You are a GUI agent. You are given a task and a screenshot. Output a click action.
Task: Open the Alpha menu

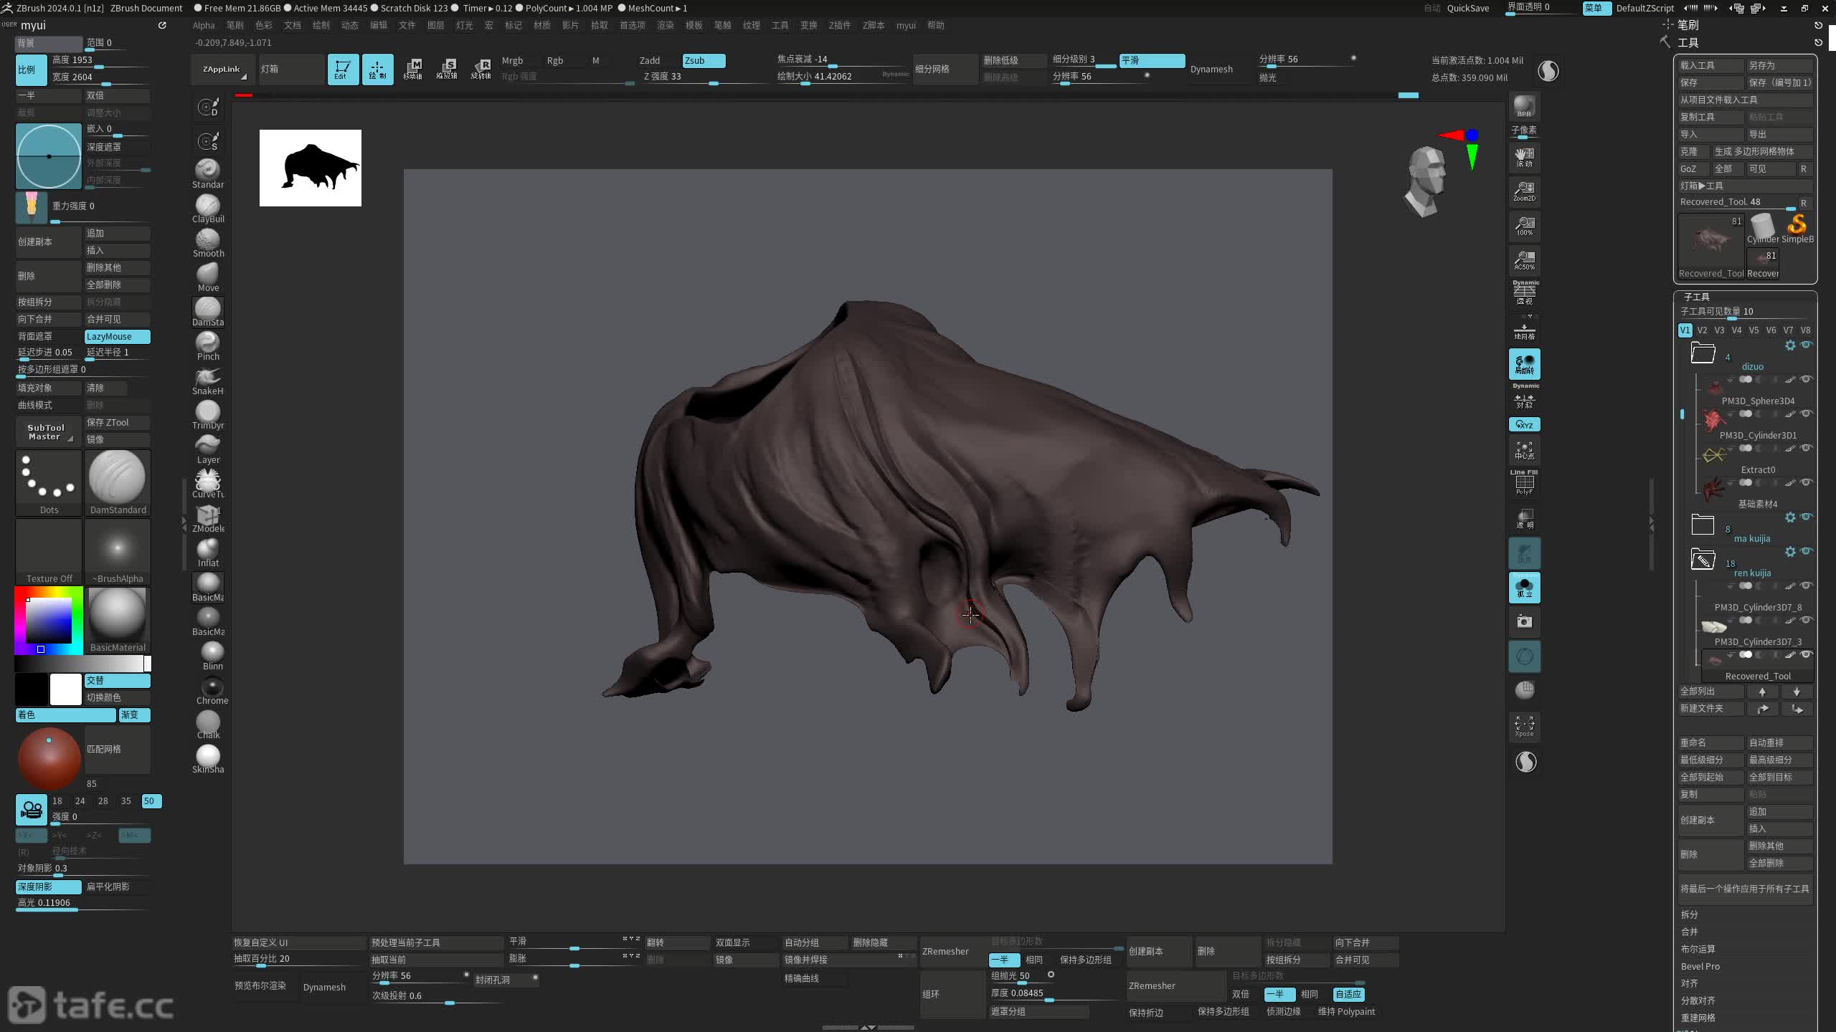click(x=203, y=25)
